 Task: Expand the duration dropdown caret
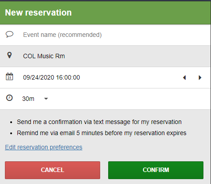[46, 99]
